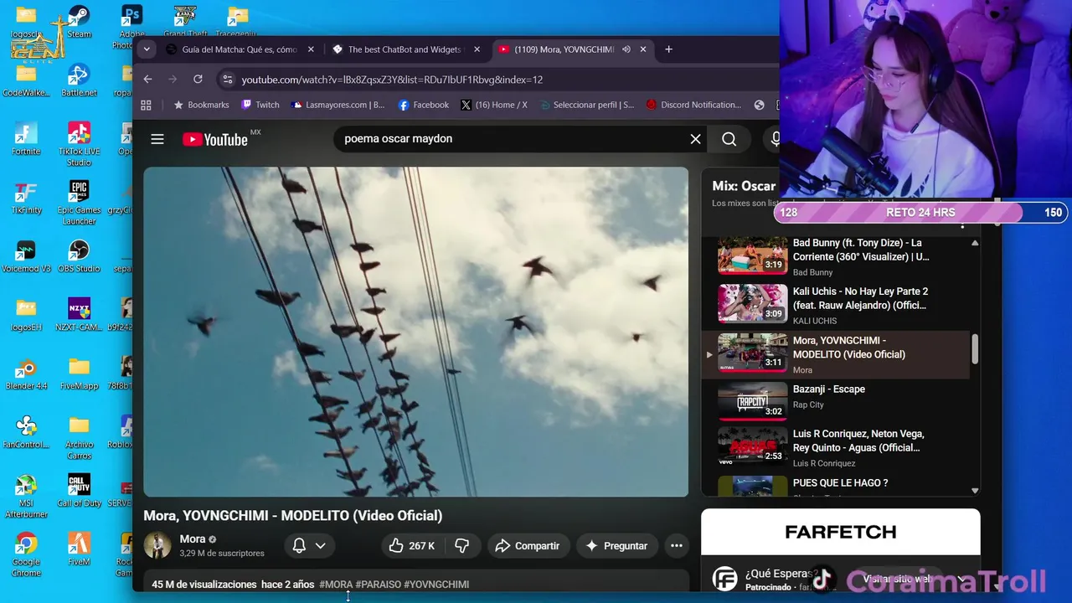1072x603 pixels.
Task: Open MSI Afterburner desktop shortcut
Action: coord(26,497)
